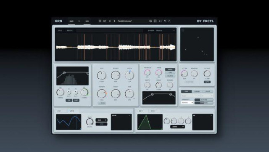Select the TUBE drive mode
The image size is (269, 152).
[170, 72]
